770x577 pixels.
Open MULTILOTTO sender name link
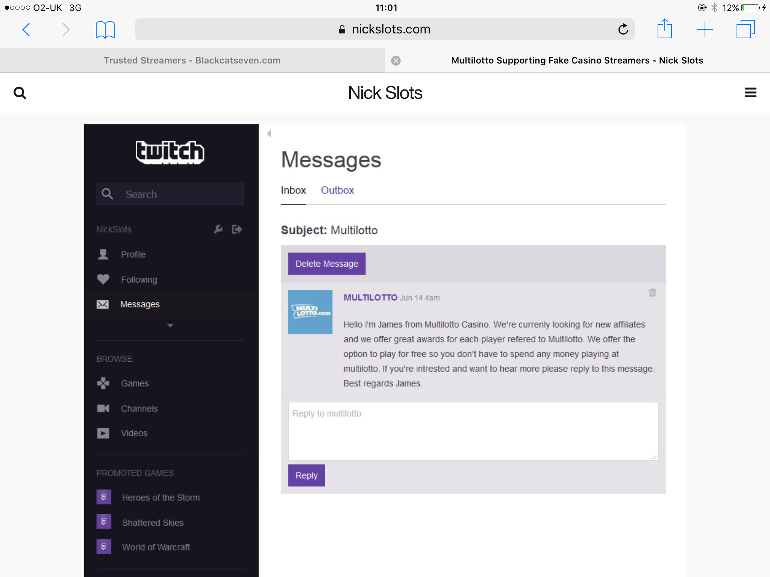pos(370,298)
